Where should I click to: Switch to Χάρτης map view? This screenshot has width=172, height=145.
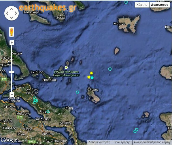142,5
